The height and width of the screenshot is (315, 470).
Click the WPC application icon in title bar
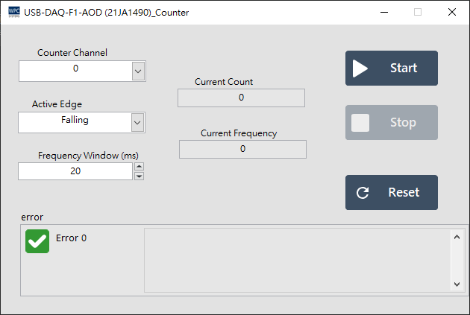point(12,12)
